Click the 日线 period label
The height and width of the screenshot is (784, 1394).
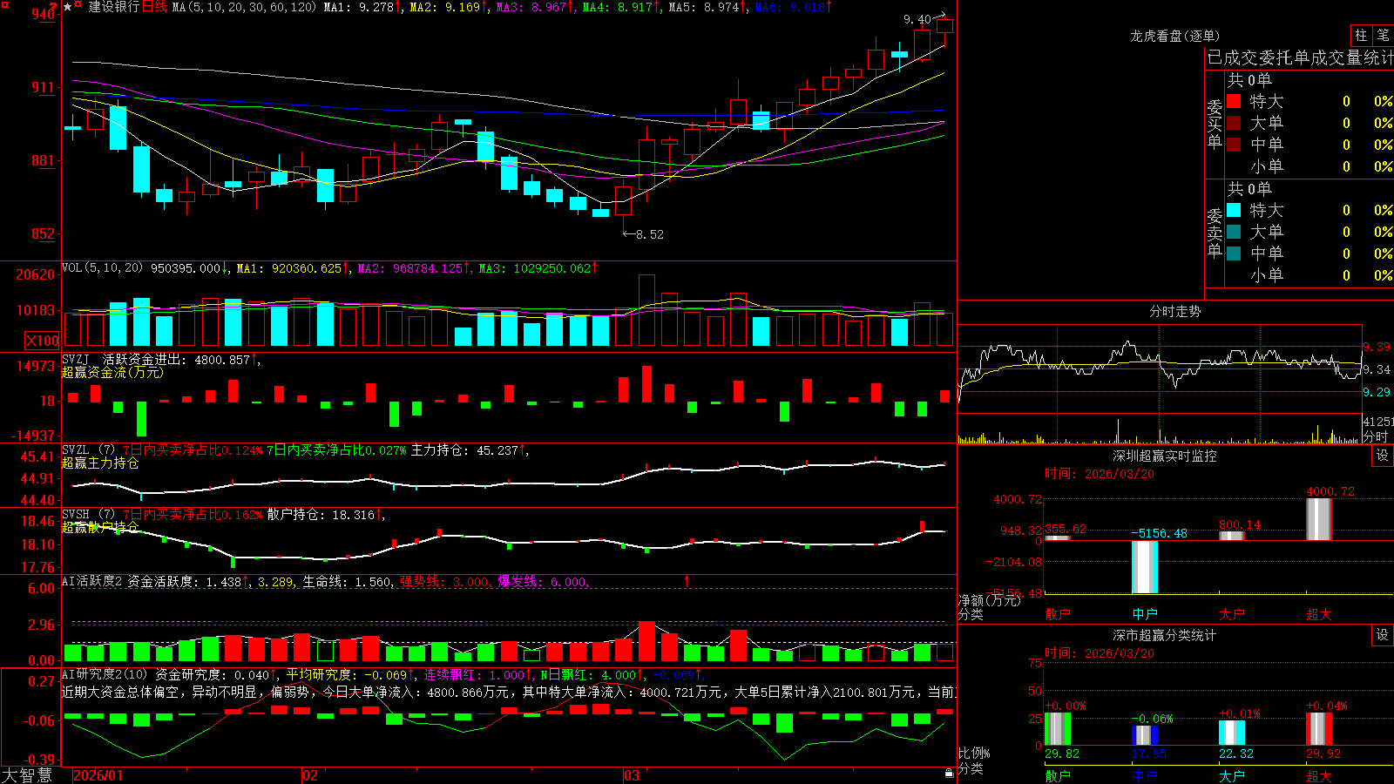pyautogui.click(x=154, y=7)
